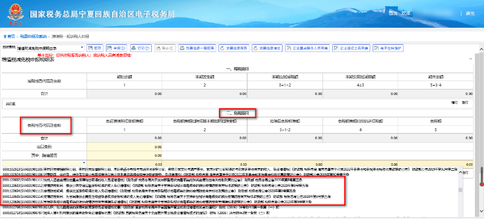Click the 申报(S) submit declaration button

coord(117,48)
